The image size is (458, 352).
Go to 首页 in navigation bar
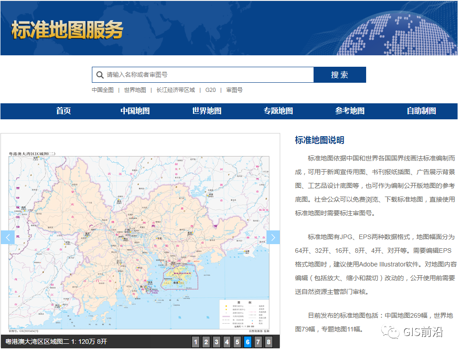pyautogui.click(x=64, y=111)
